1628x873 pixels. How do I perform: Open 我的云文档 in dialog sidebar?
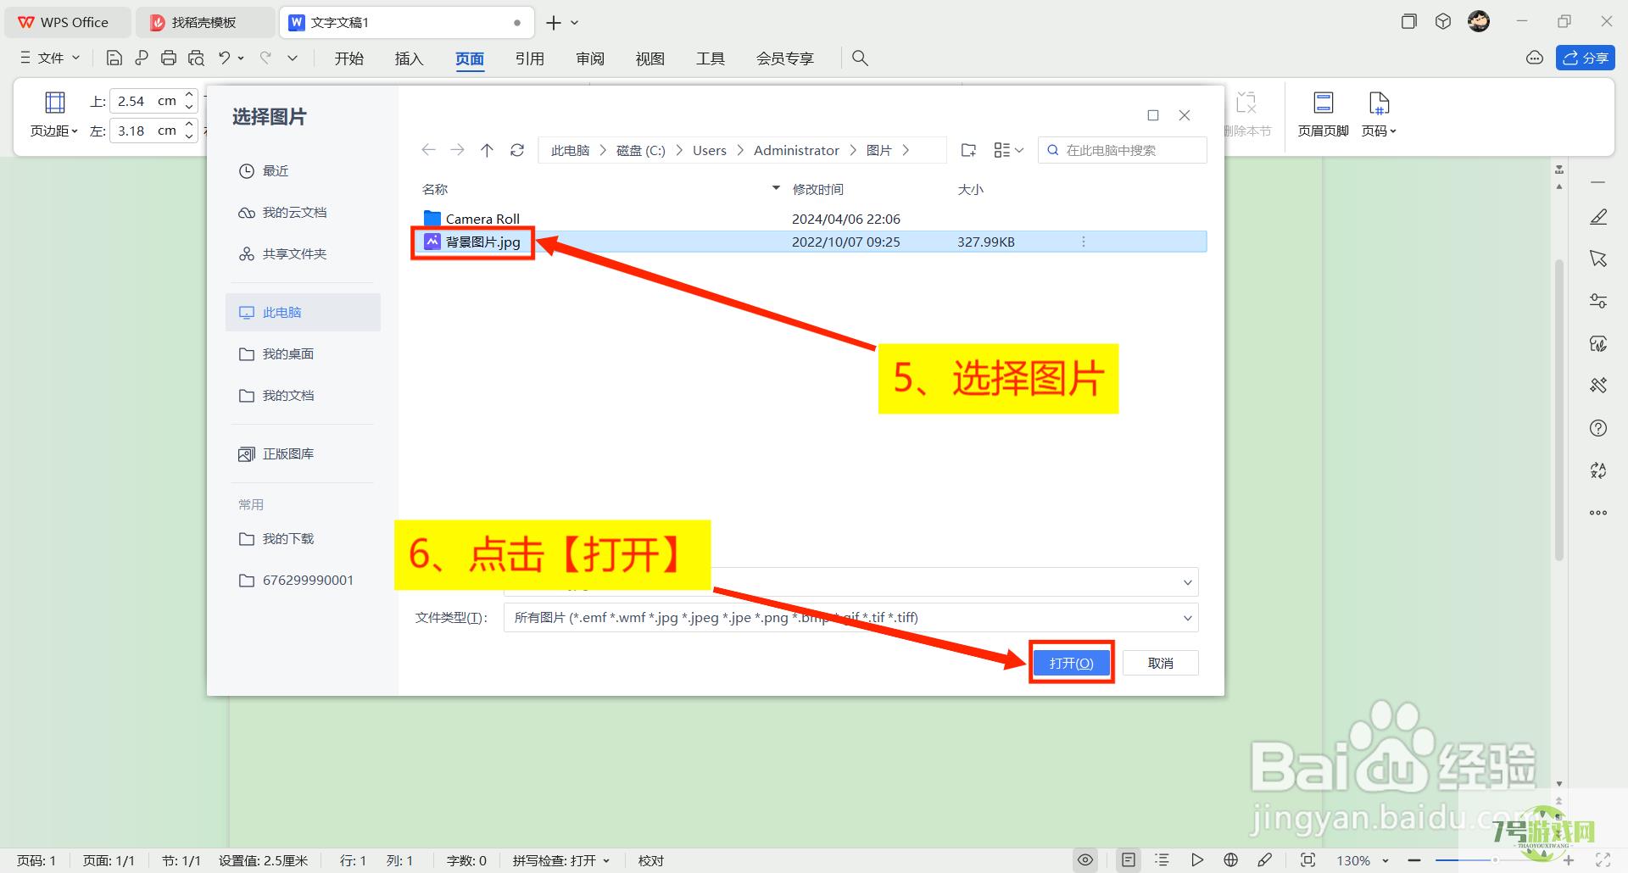coord(304,213)
